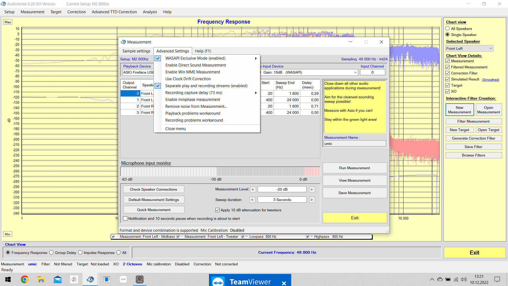The image size is (508, 286).
Task: Click the RME audio meter taskbar icon
Action: point(139,279)
